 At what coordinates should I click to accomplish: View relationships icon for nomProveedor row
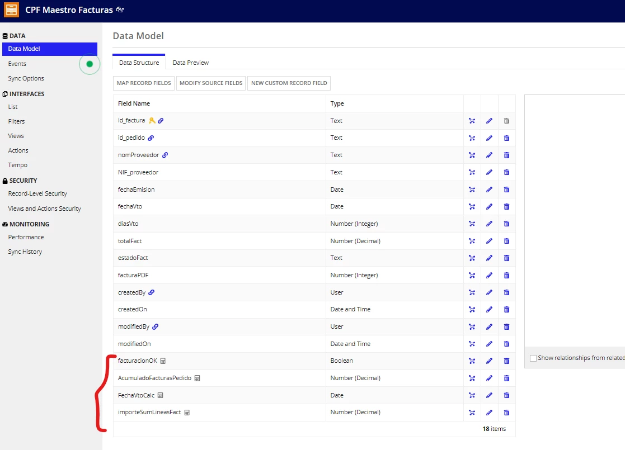coord(472,155)
